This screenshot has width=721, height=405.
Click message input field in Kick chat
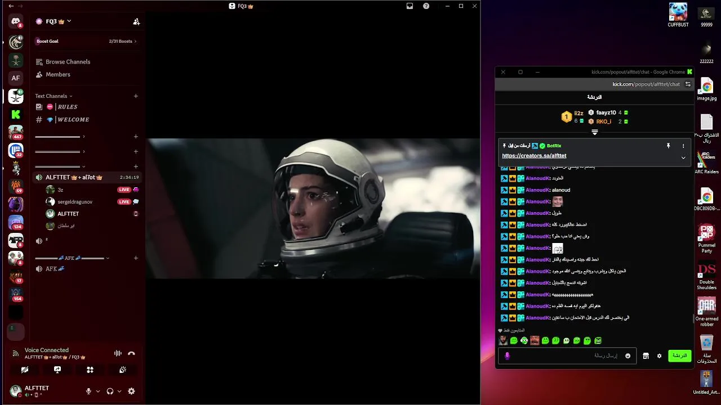(567, 355)
